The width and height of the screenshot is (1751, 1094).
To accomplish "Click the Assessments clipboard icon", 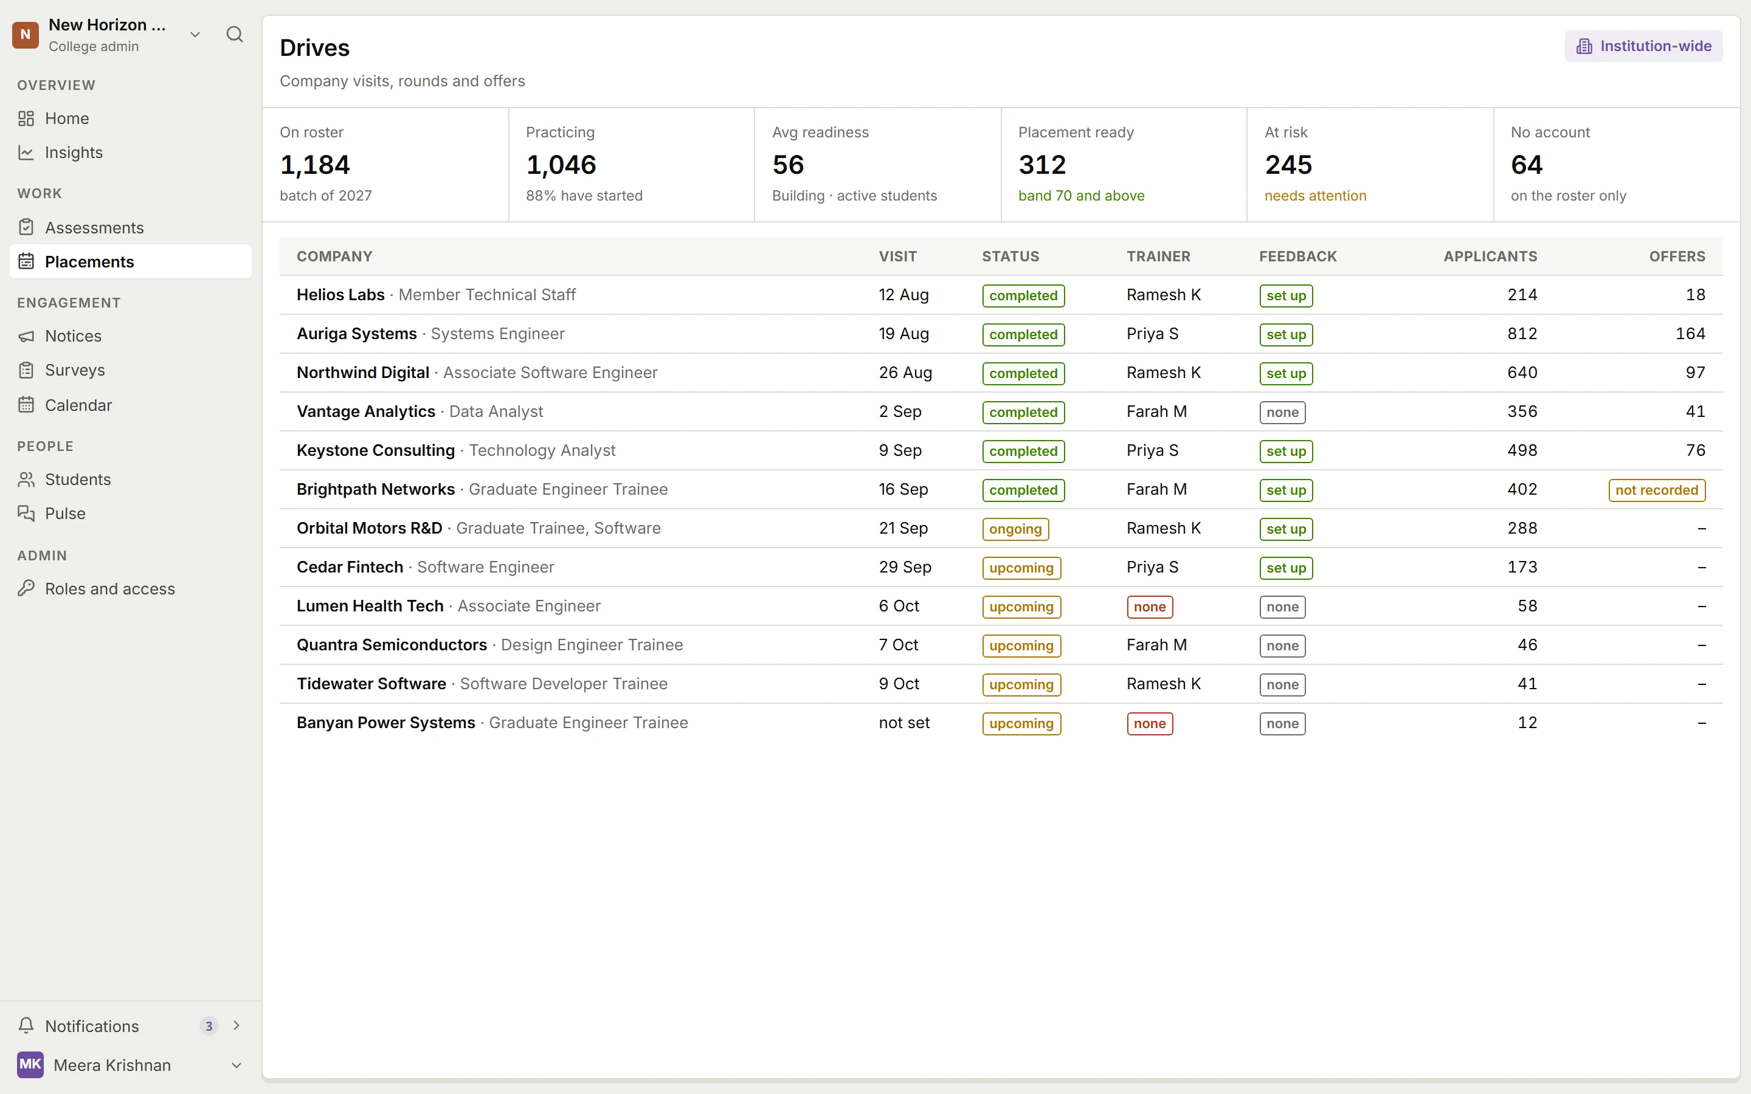I will pos(26,227).
